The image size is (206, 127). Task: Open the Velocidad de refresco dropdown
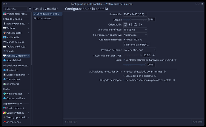pyautogui.click(x=135, y=29)
